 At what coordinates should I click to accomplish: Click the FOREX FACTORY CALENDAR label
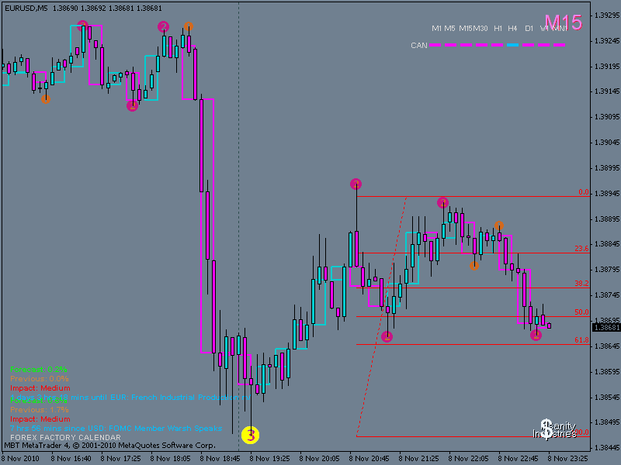pyautogui.click(x=65, y=438)
